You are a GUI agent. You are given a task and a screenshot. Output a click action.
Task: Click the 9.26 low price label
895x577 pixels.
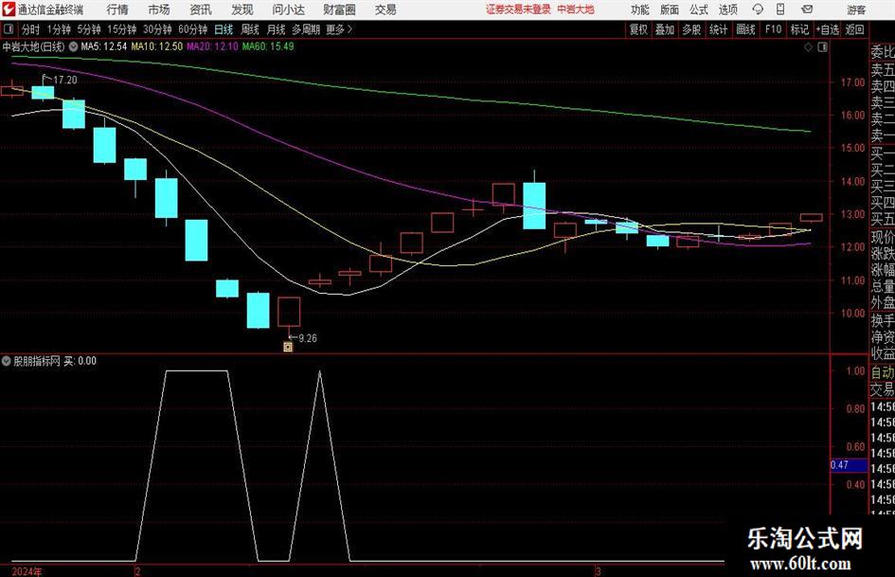coord(308,338)
